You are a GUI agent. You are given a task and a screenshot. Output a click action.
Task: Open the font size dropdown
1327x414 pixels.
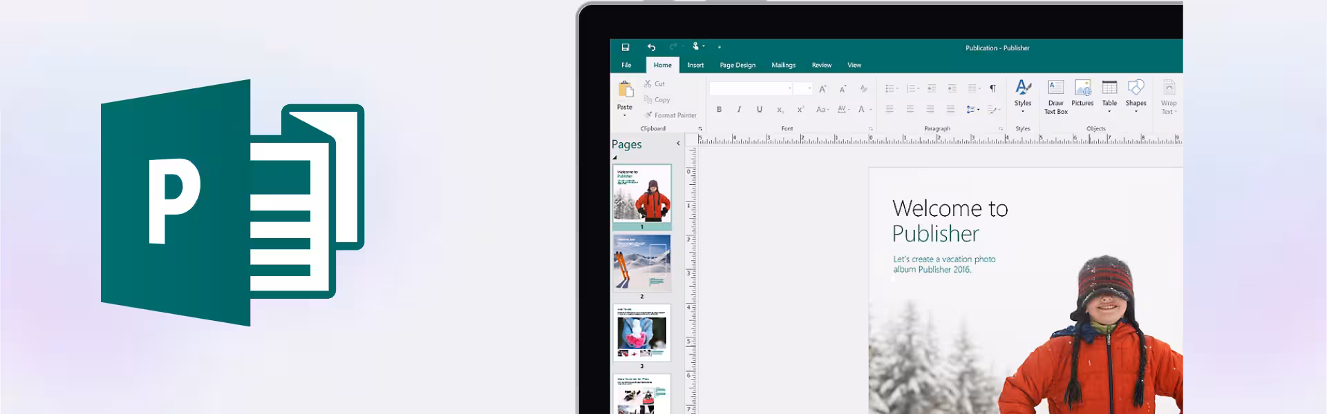[x=809, y=88]
